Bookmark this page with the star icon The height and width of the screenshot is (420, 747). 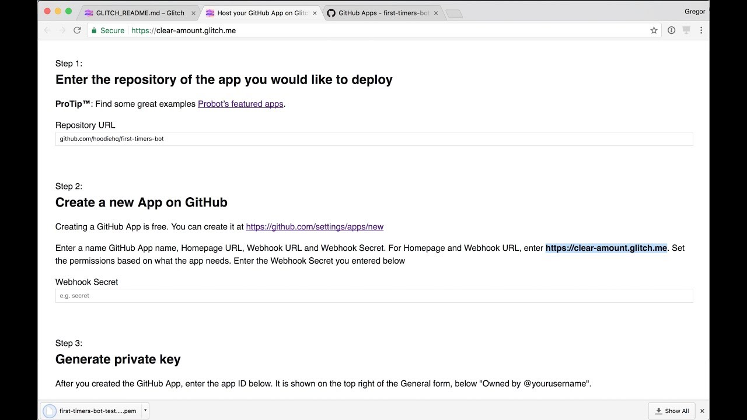(x=654, y=30)
